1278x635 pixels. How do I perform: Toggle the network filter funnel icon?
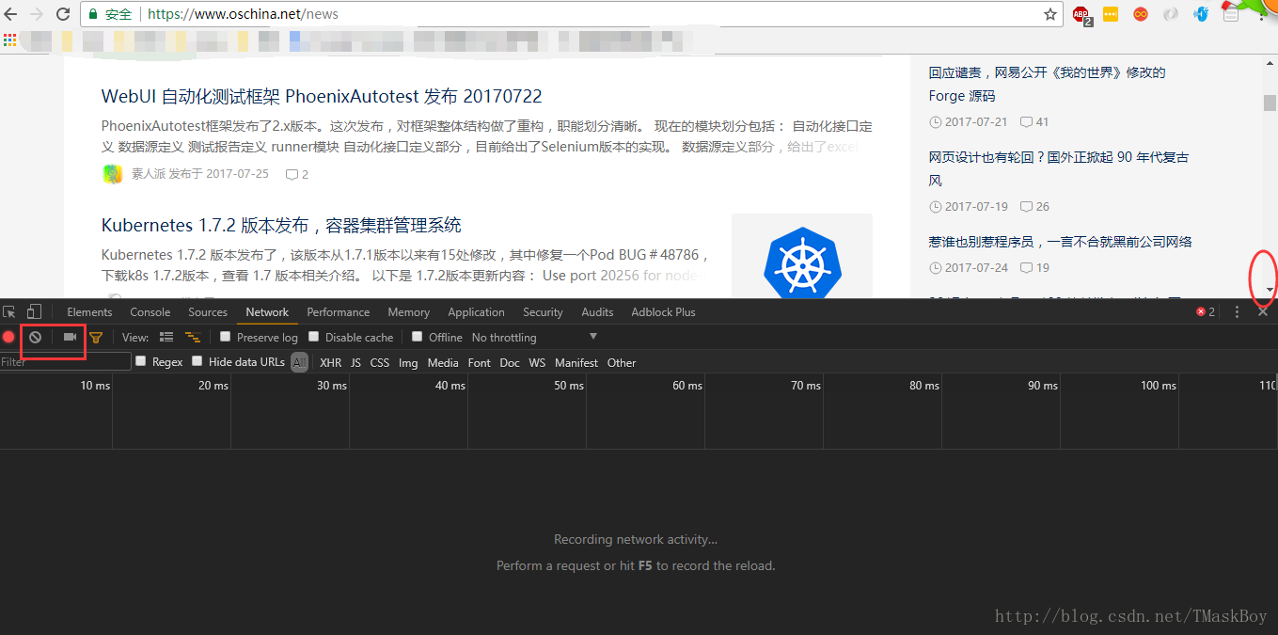tap(96, 337)
